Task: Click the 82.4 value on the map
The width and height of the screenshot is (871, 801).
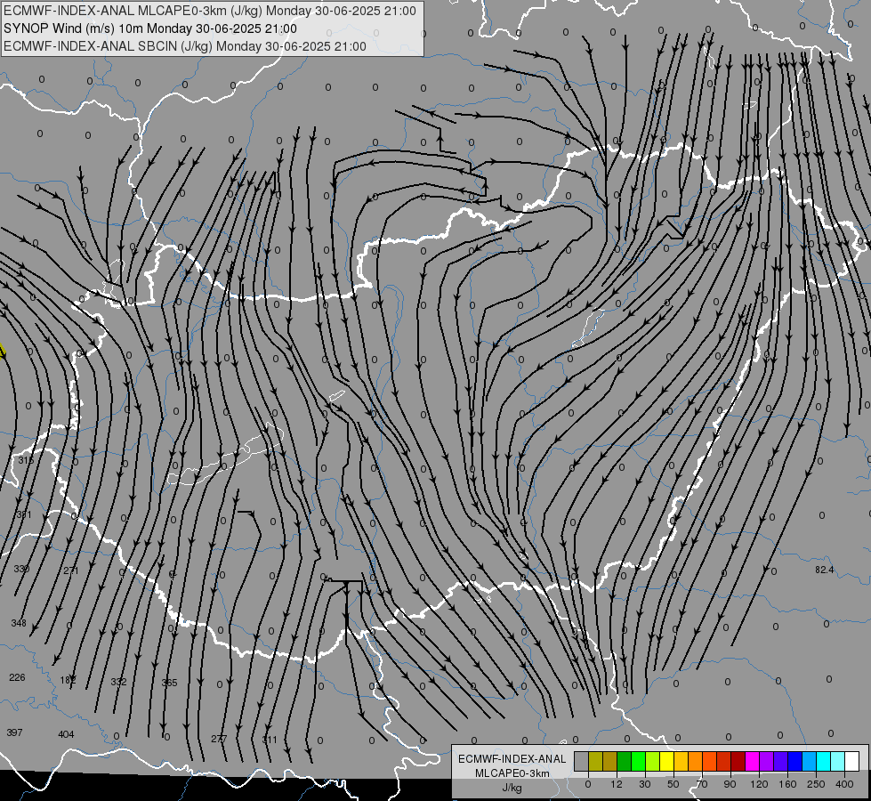Action: click(825, 570)
